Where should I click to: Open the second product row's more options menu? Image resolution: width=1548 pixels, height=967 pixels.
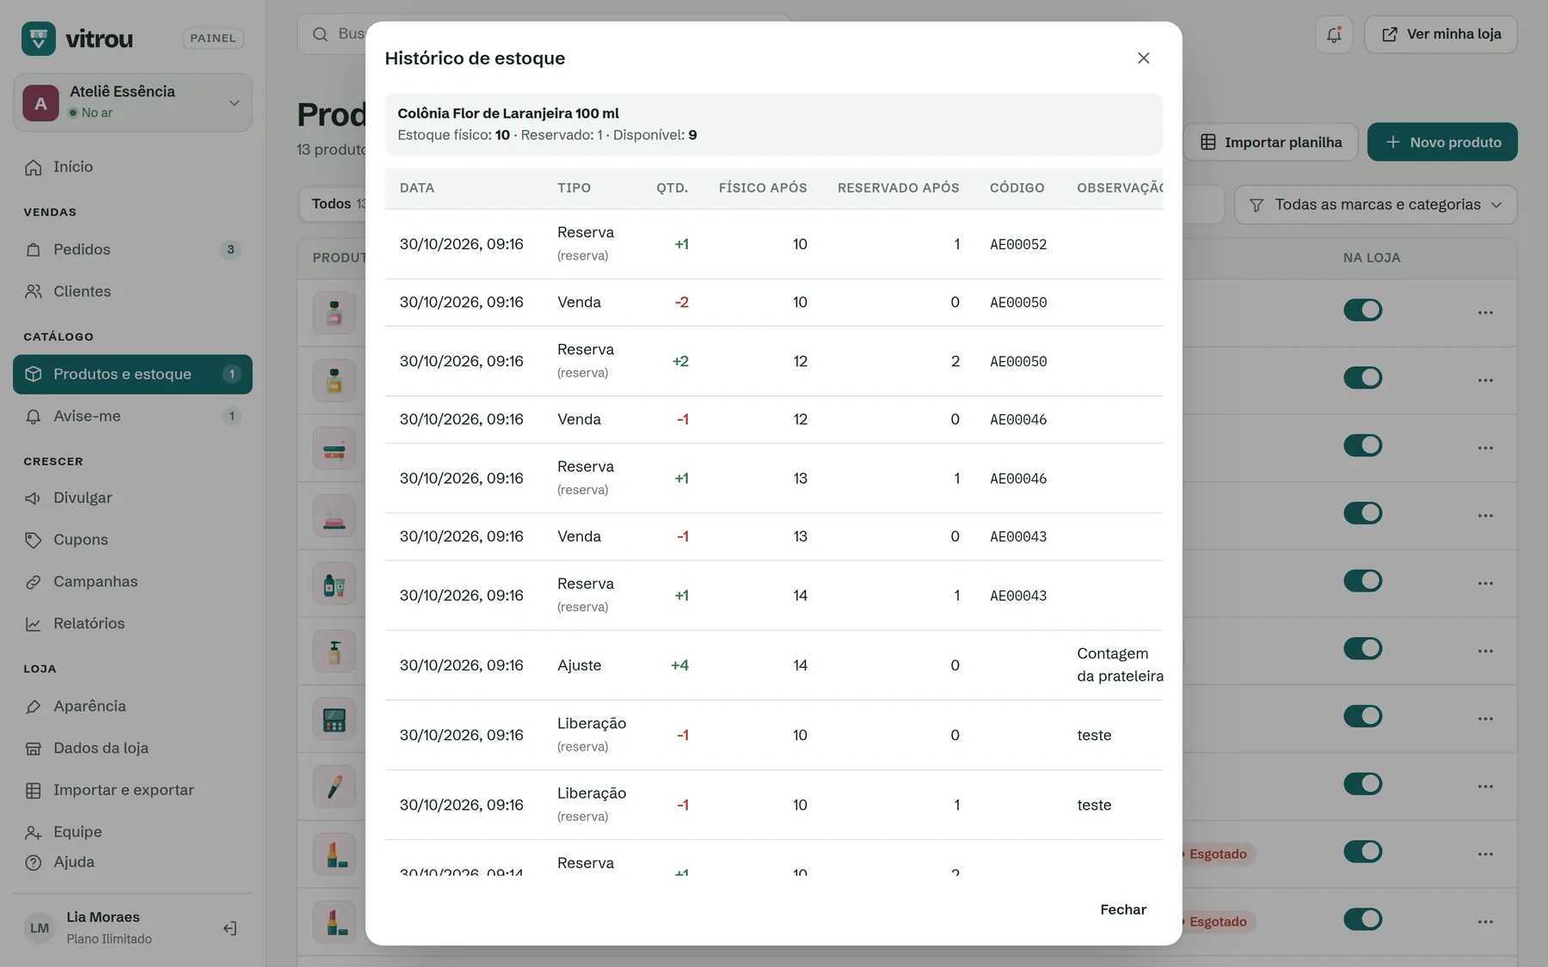1485,380
